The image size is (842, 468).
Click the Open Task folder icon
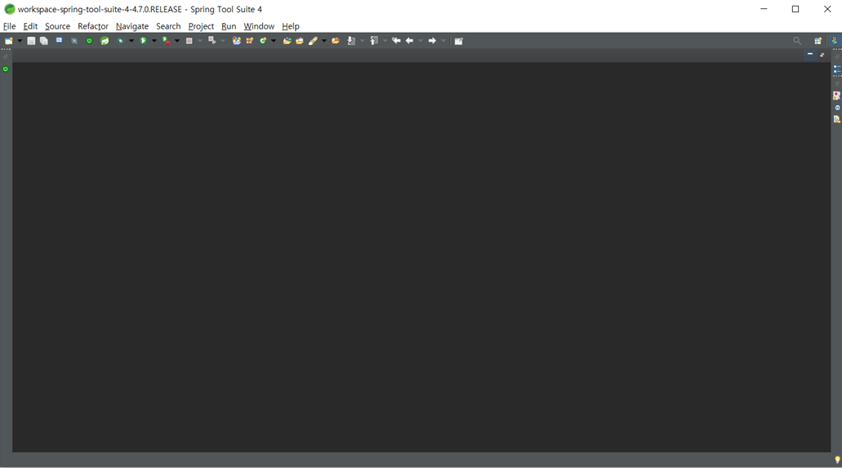click(x=300, y=41)
